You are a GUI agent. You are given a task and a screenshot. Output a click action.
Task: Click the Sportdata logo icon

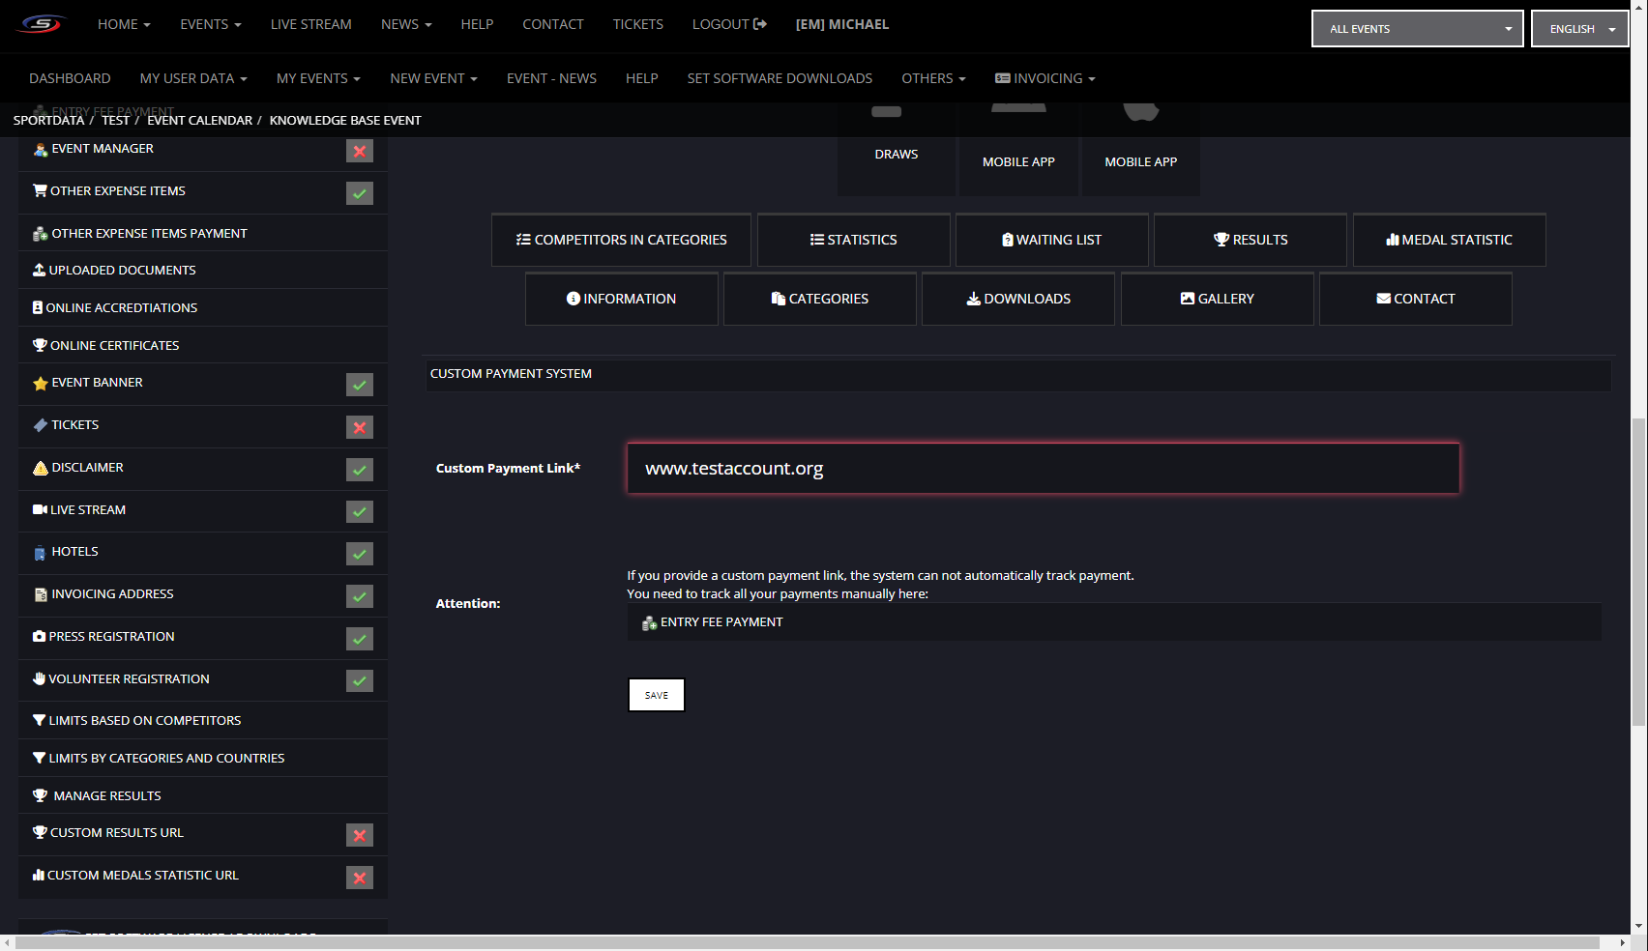42,24
